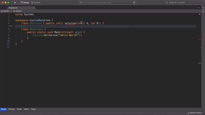205x115 pixels.
Task: Open the Debug configuration selector
Action: tap(25, 3)
